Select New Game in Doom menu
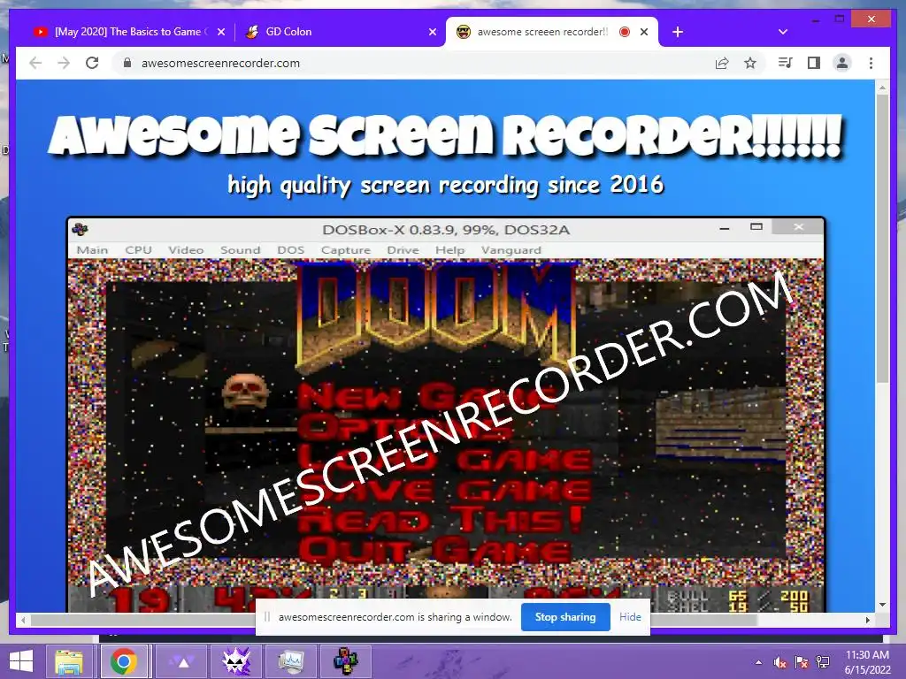Image resolution: width=906 pixels, height=679 pixels. (x=427, y=396)
